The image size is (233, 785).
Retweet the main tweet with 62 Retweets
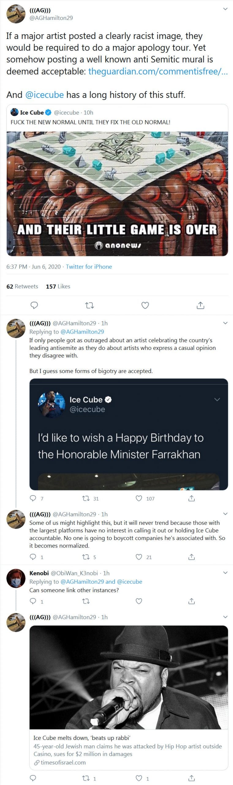click(x=89, y=305)
